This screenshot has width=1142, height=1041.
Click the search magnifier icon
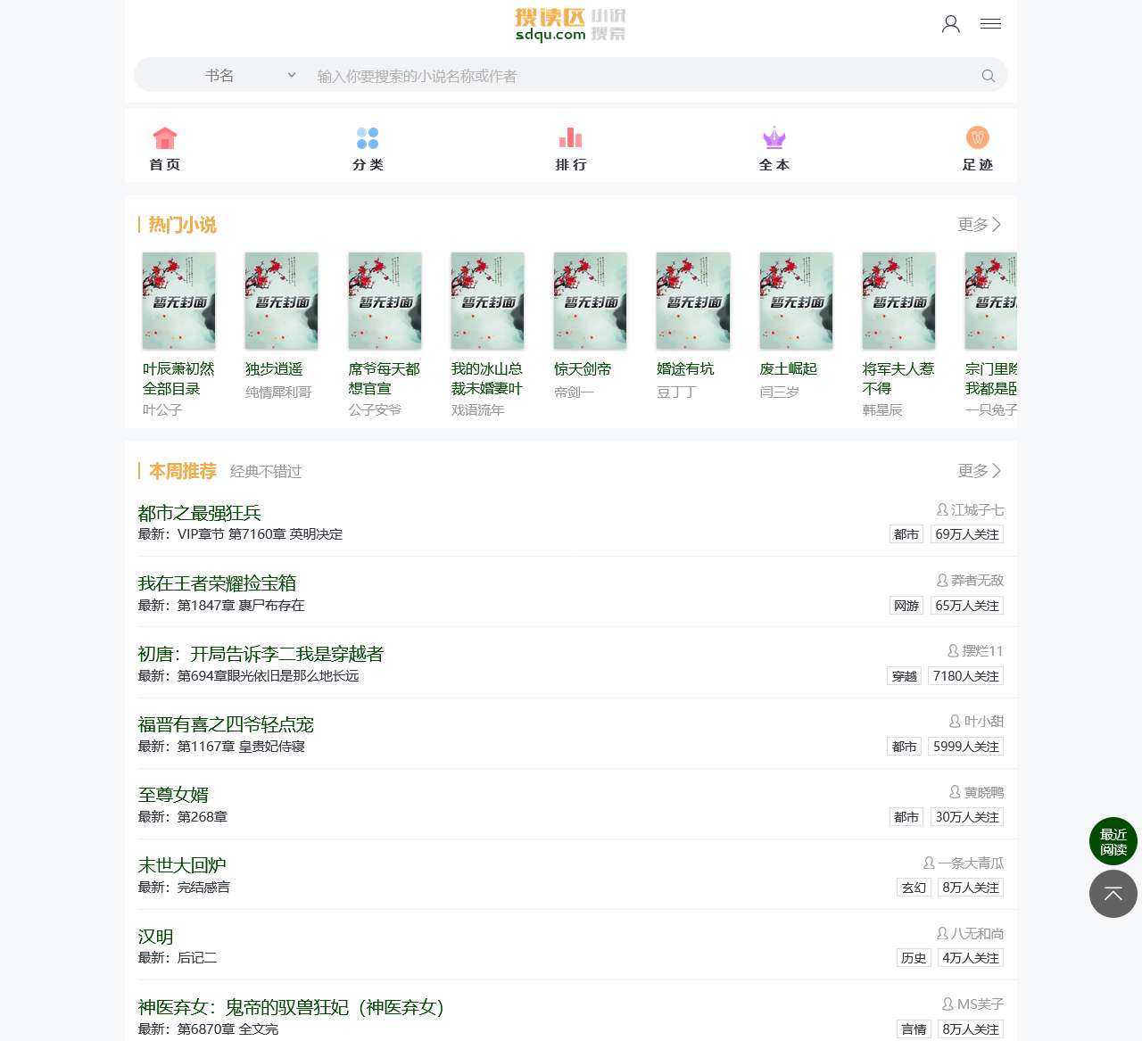[988, 76]
